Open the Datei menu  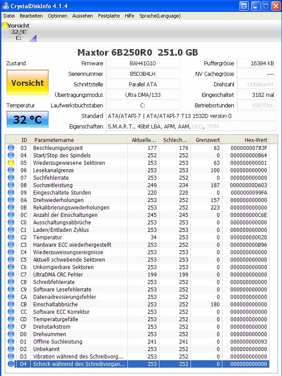click(9, 16)
